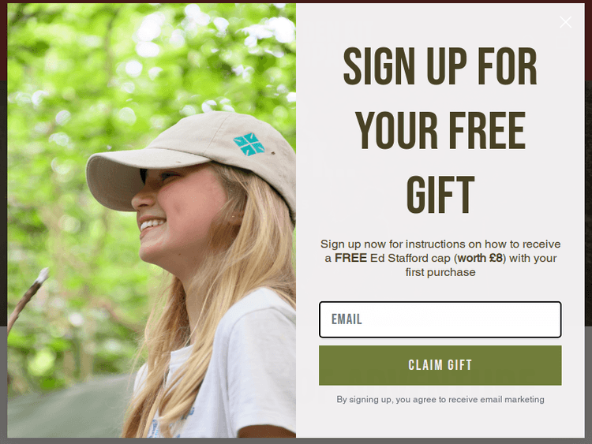Click the bold 'worth £8' text
Screen dimensions: 592x444
tap(480, 258)
